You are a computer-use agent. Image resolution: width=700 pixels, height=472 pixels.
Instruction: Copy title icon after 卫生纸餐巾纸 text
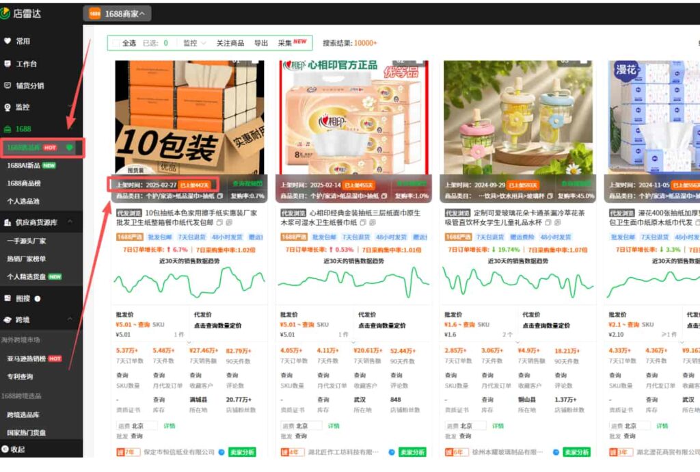click(x=363, y=222)
